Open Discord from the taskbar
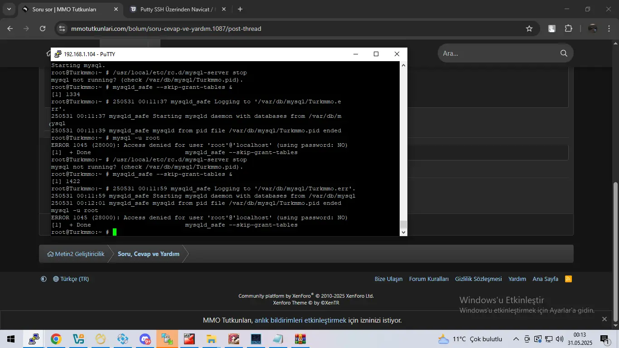The image size is (619, 348). [x=145, y=339]
